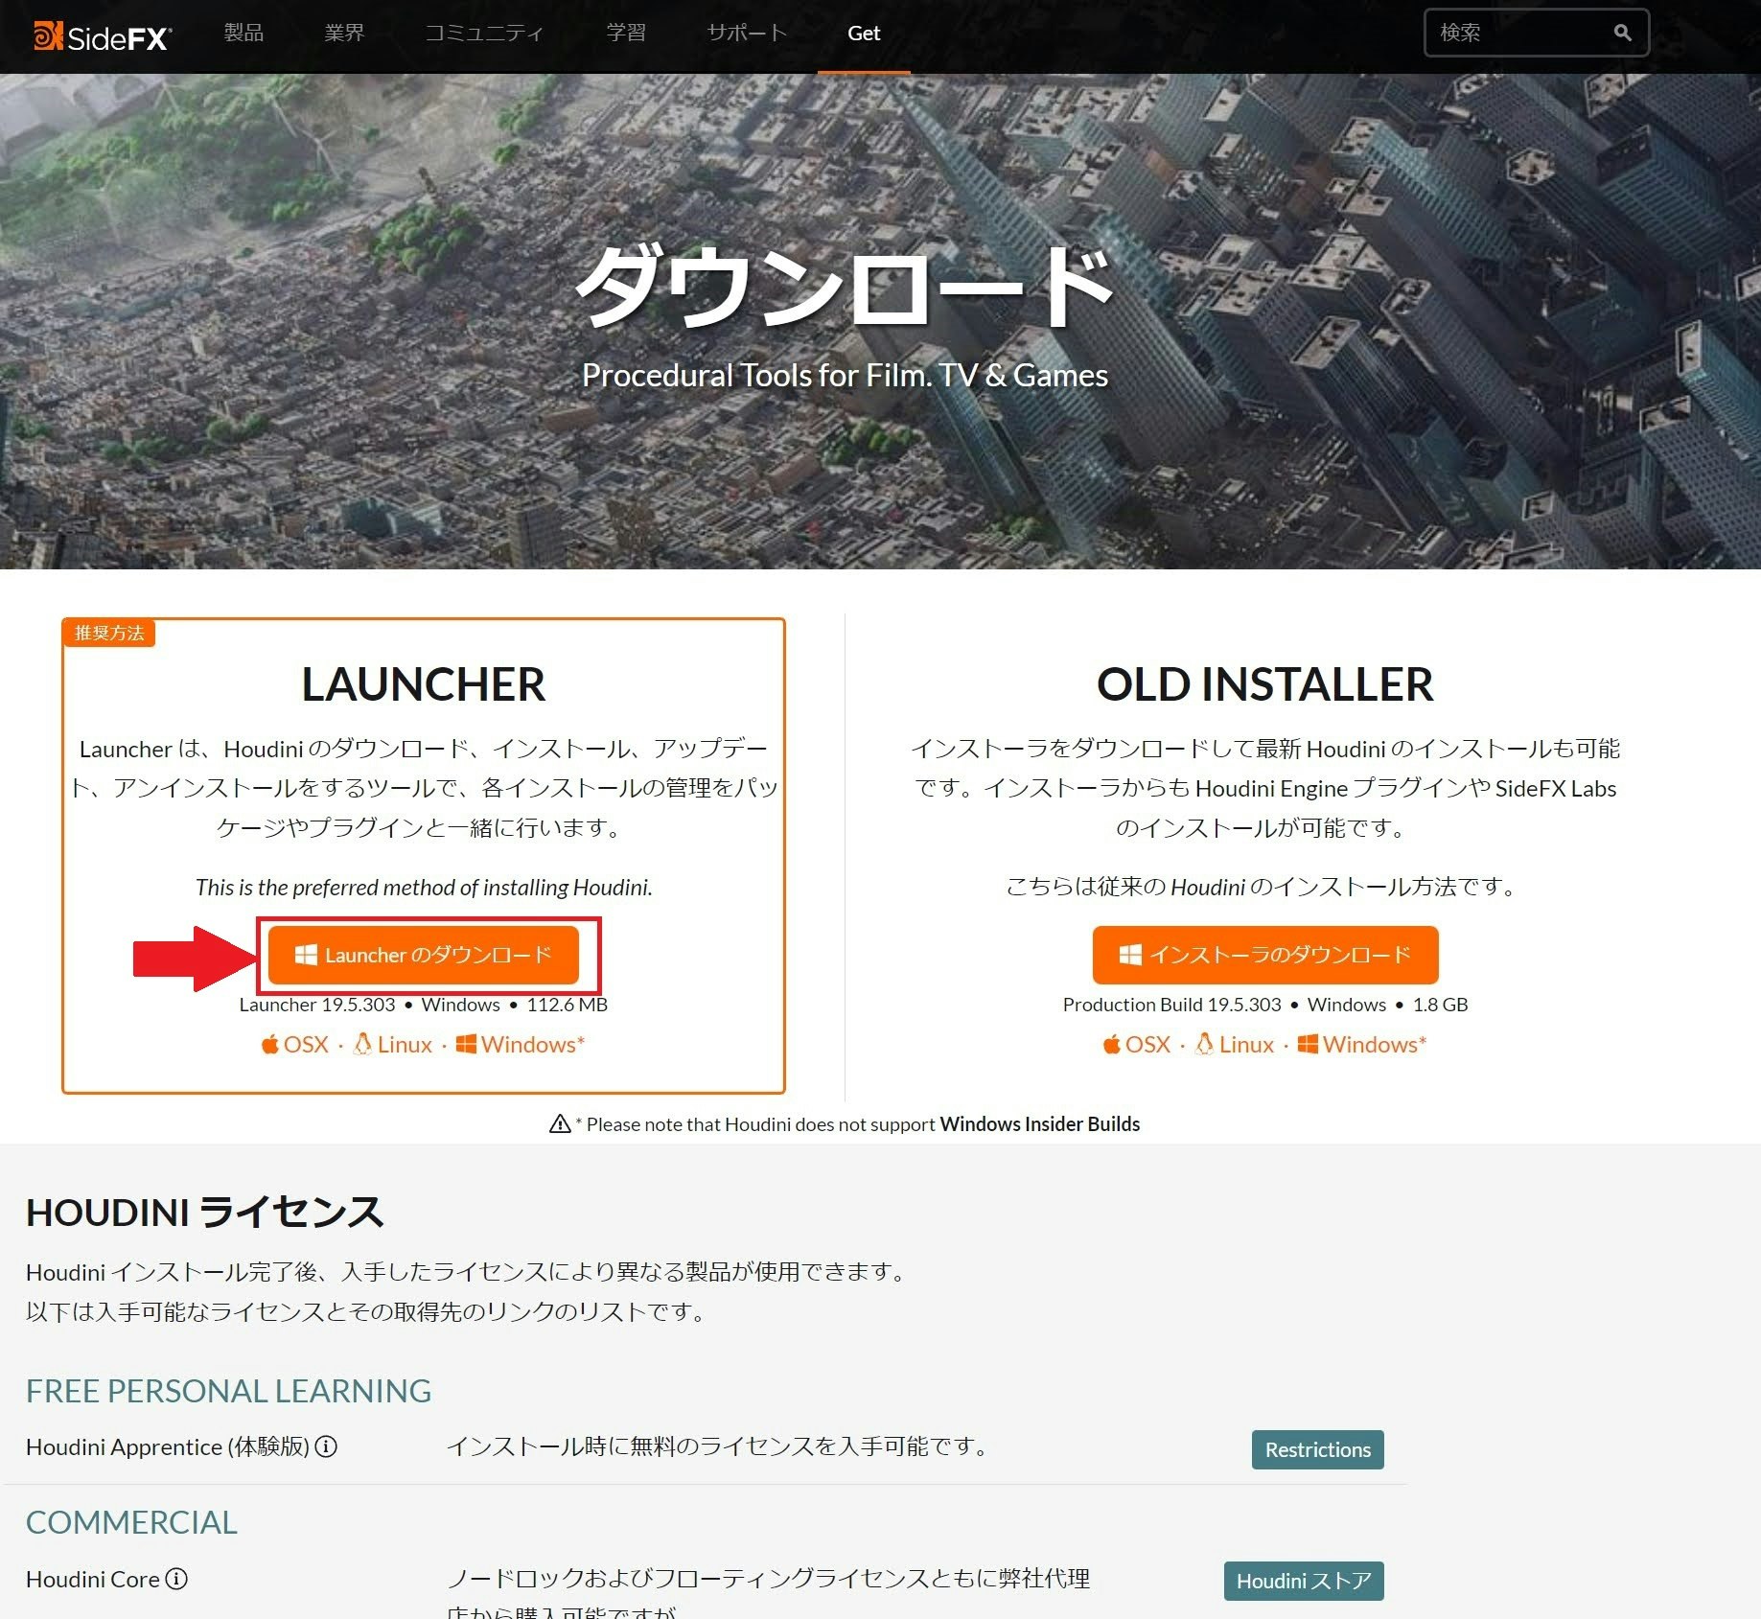Click インストーラのダウンロード button
Screen dimensions: 1761x1619
click(1264, 954)
